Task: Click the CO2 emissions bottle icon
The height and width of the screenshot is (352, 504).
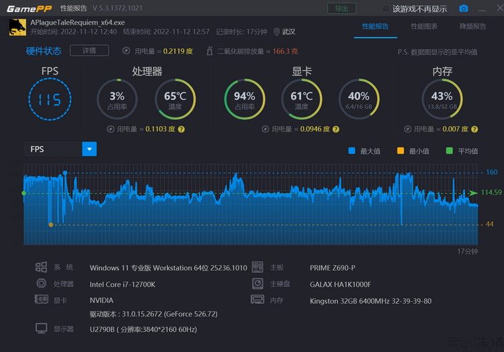Action: coord(210,51)
